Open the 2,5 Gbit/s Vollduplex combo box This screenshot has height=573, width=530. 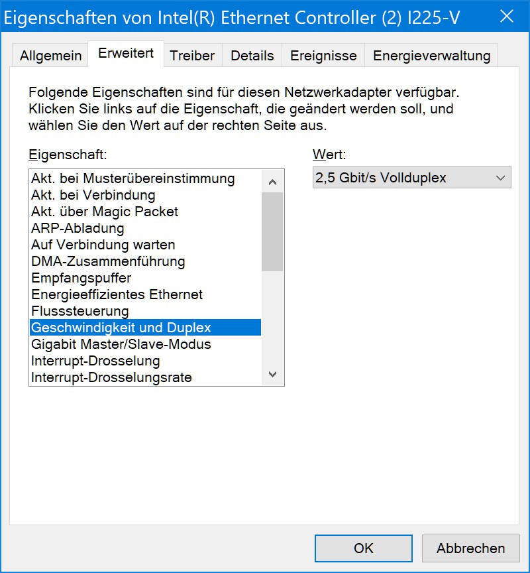pos(411,178)
